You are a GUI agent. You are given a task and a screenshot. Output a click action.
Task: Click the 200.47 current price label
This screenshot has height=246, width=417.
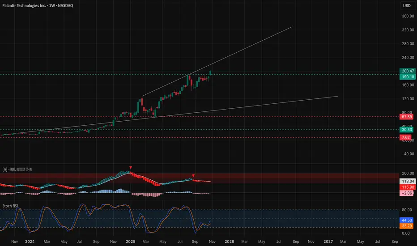pyautogui.click(x=408, y=71)
